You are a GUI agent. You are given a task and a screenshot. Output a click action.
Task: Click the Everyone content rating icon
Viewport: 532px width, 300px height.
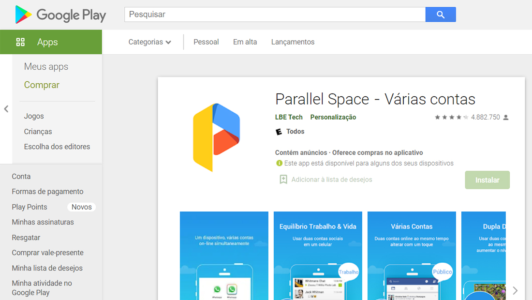tap(279, 132)
